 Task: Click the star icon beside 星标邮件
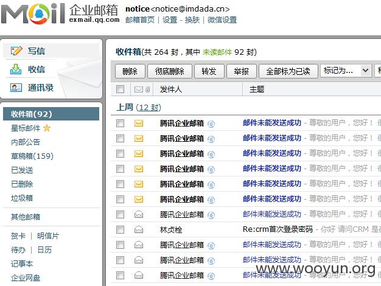(47, 128)
